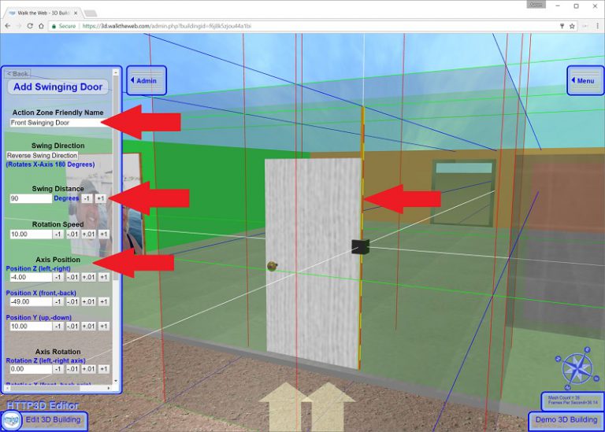Decrease Position Z by .01
This screenshot has height=432, width=605.
72,277
